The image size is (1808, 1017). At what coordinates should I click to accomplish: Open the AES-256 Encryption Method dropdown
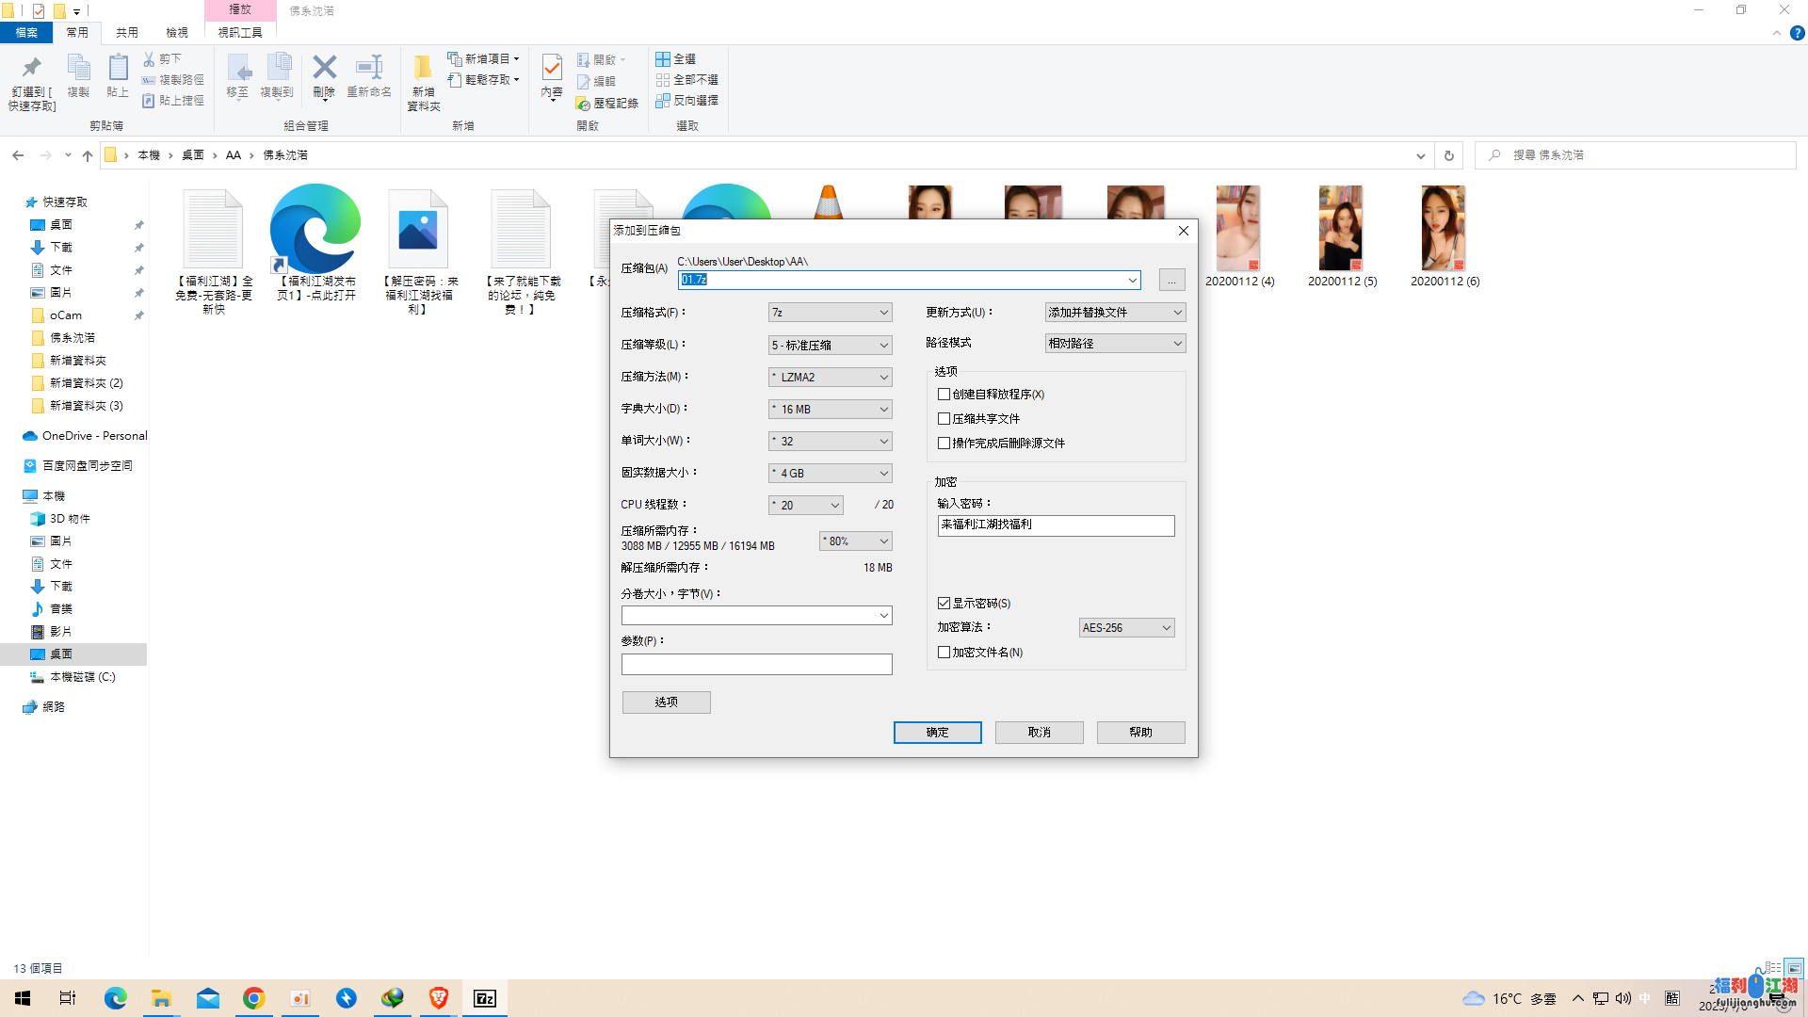pyautogui.click(x=1125, y=628)
